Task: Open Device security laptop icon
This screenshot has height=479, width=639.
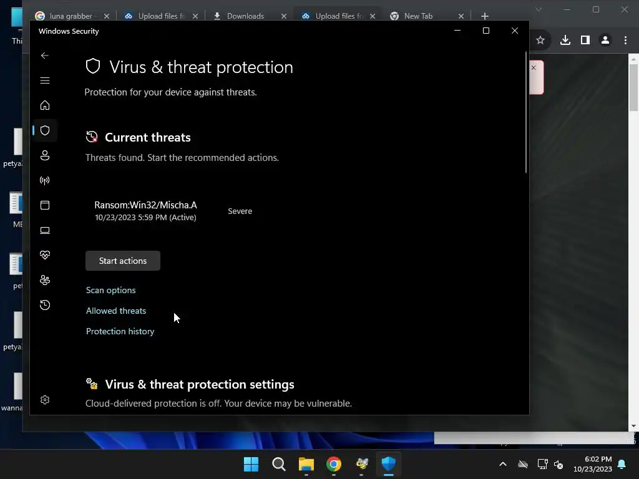Action: (45, 230)
